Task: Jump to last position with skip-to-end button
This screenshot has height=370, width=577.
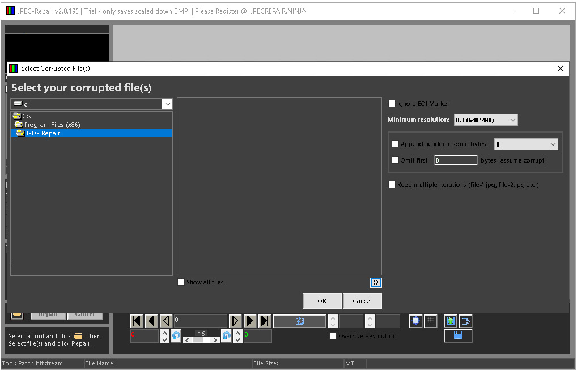Action: coord(265,321)
